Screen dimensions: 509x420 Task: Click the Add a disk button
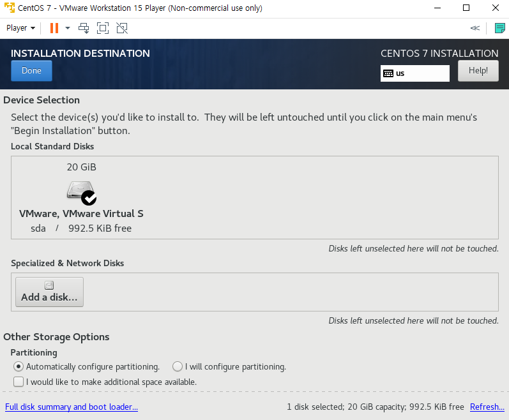click(49, 292)
